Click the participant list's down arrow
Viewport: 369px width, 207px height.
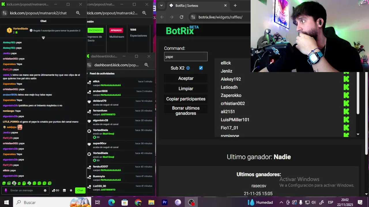pyautogui.click(x=358, y=134)
